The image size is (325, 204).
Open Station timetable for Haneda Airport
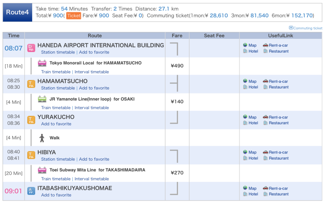(58, 52)
